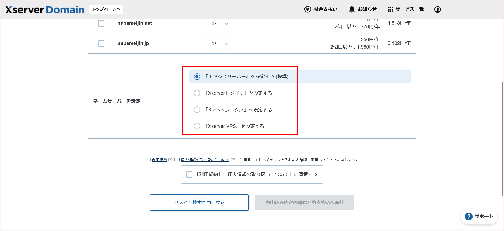The image size is (504, 231).
Task: Click the yen payment icon
Action: tap(308, 9)
